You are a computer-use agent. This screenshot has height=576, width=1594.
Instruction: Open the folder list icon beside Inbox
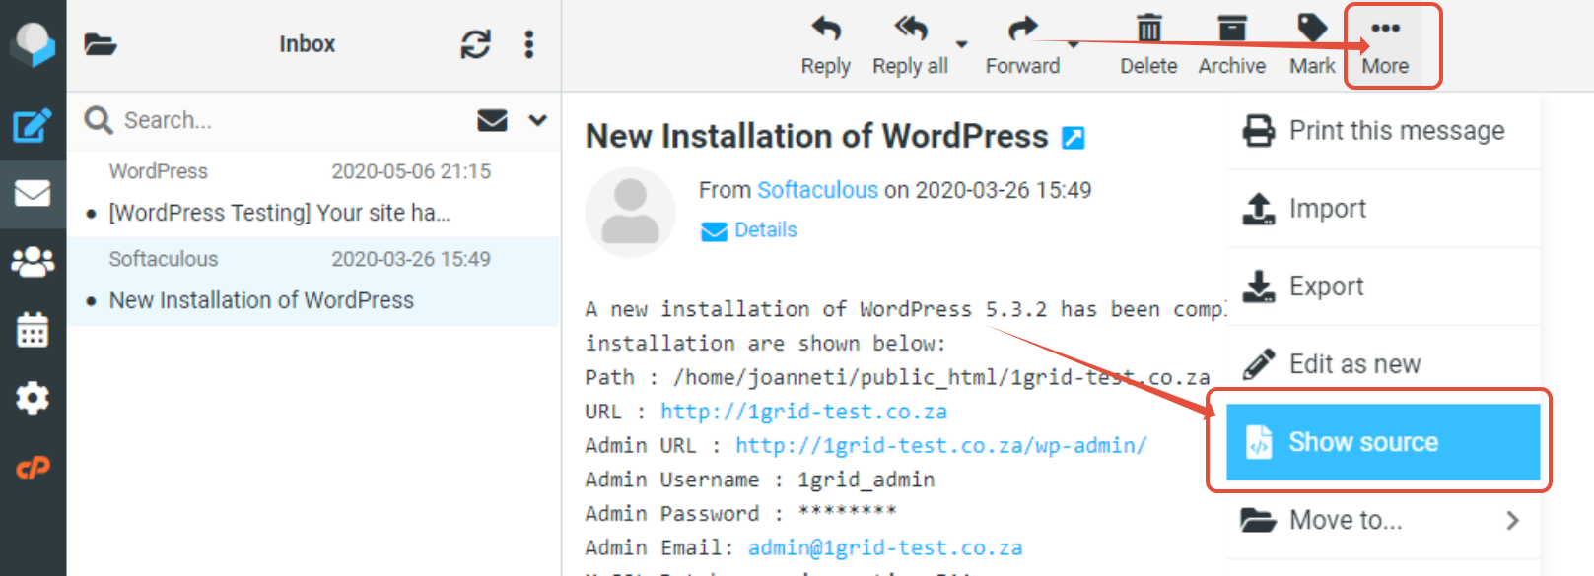pyautogui.click(x=101, y=44)
